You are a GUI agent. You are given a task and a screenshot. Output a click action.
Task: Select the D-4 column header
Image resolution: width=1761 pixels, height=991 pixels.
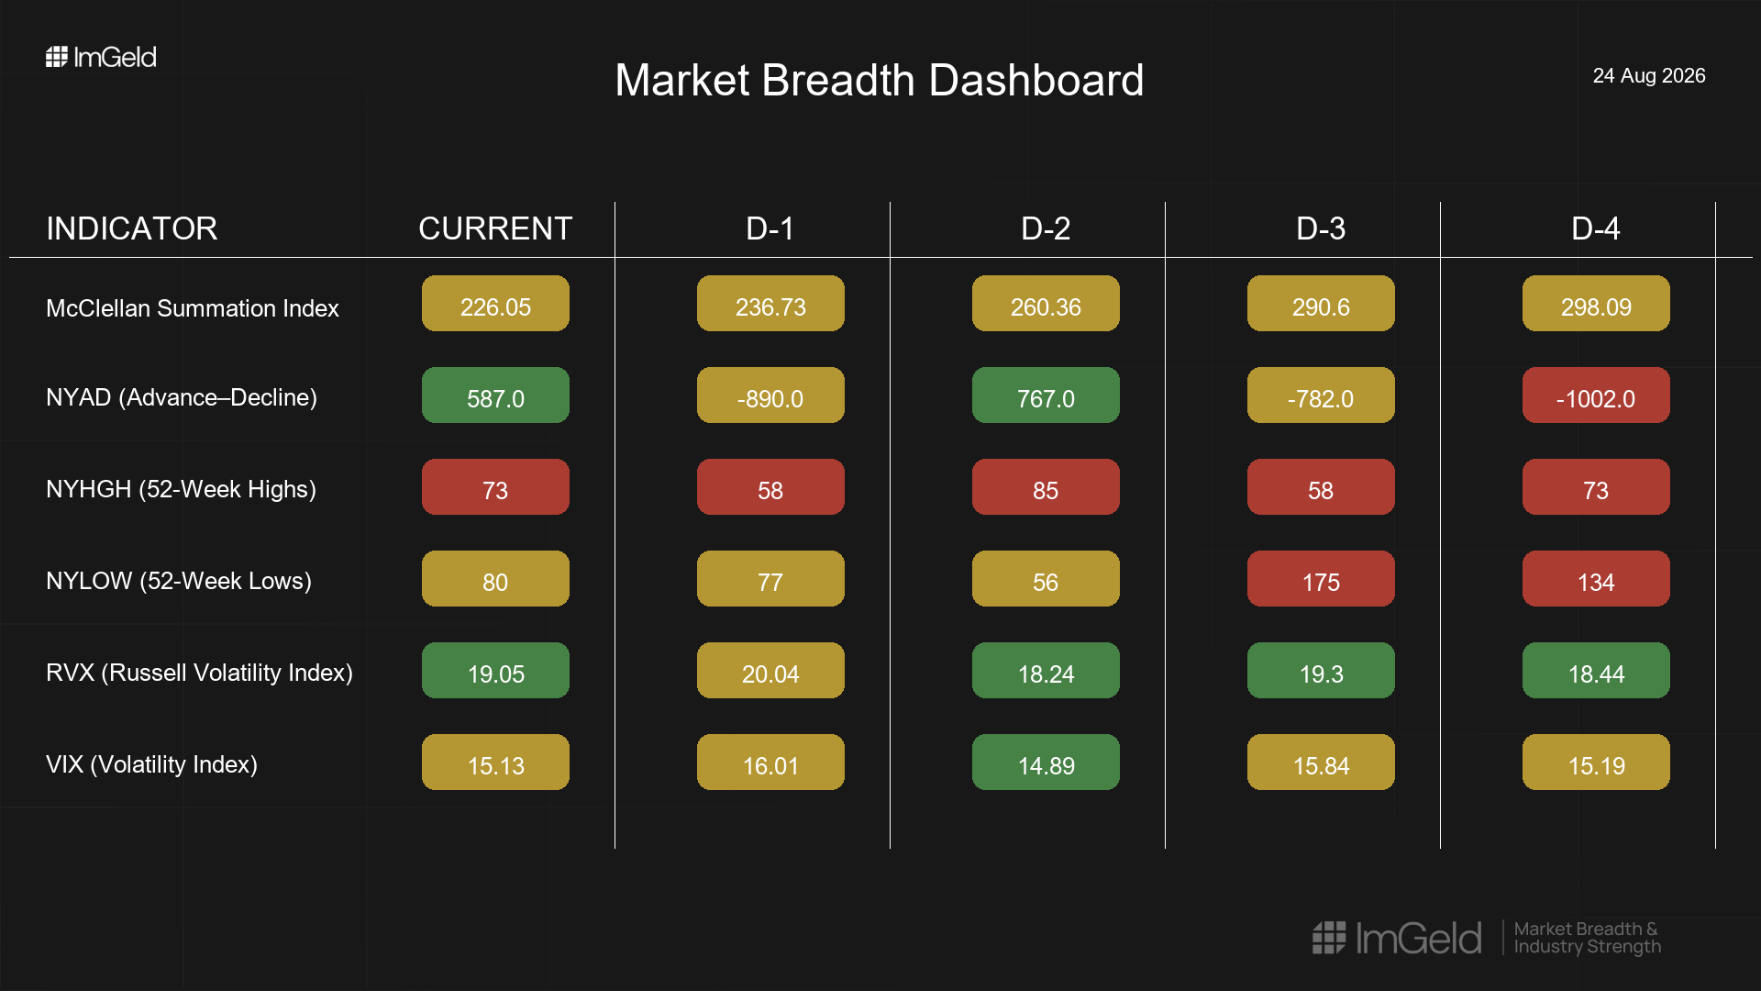1596,228
